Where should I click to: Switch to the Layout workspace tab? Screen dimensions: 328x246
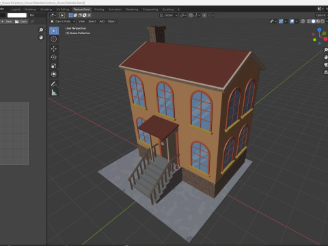coord(16,10)
